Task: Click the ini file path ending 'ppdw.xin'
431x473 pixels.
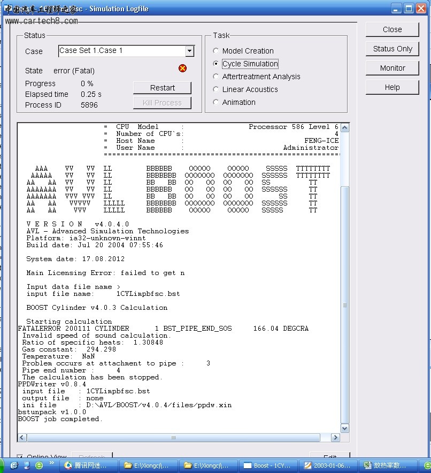Action: [159, 405]
